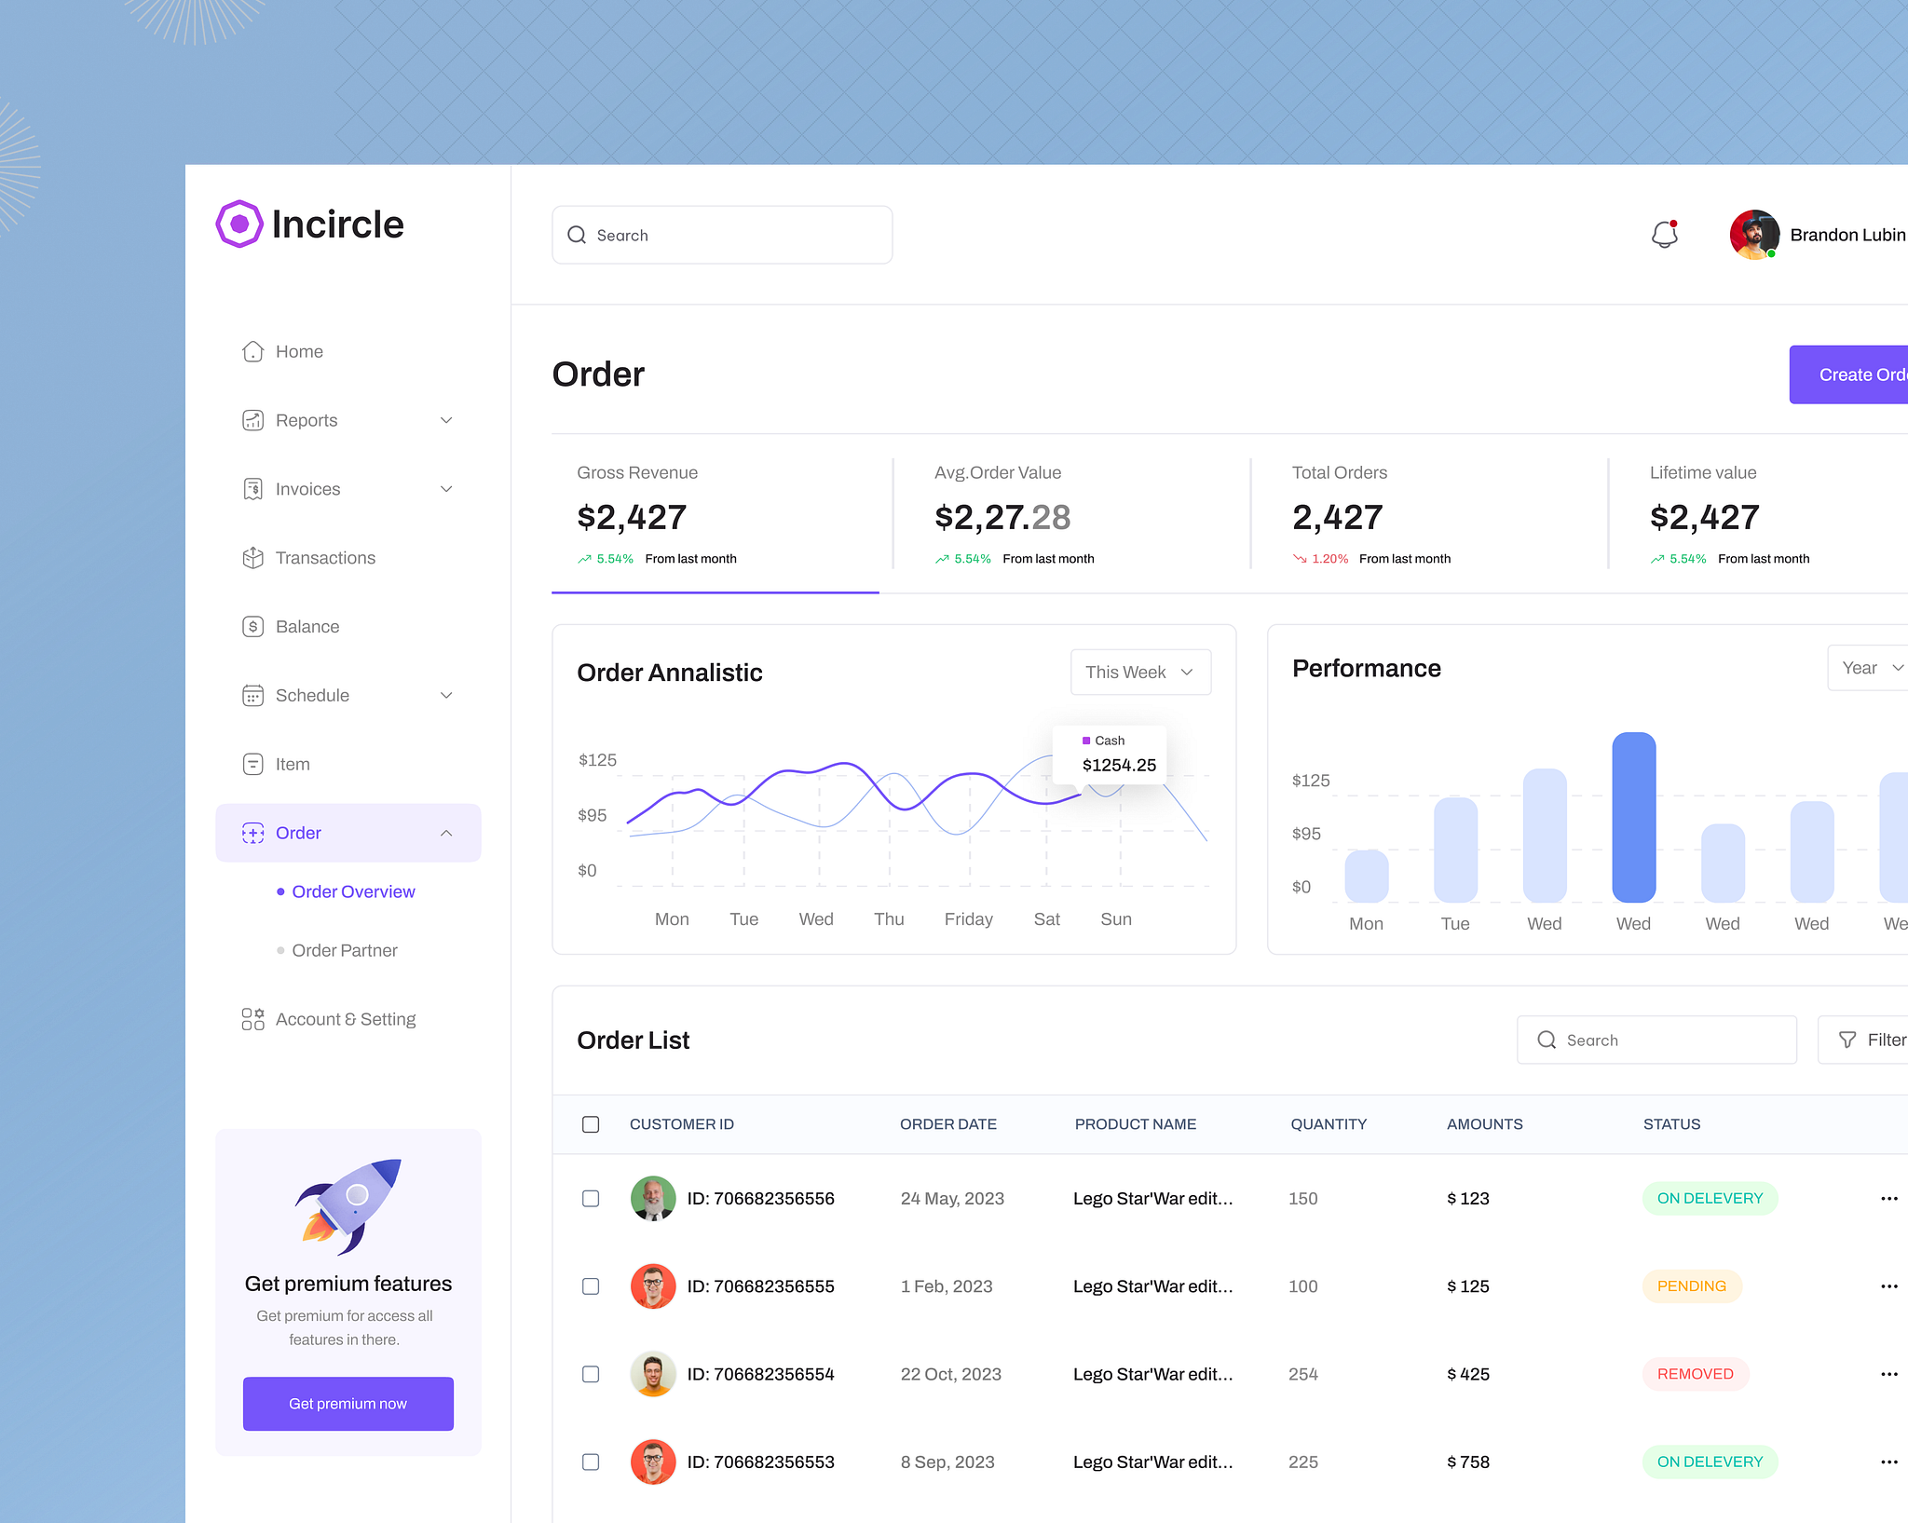
Task: Tick the checkbox beside order ID 706682356553
Action: [591, 1462]
